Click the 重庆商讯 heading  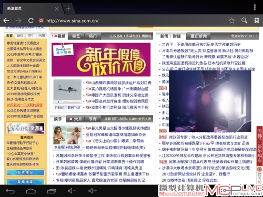point(27,138)
